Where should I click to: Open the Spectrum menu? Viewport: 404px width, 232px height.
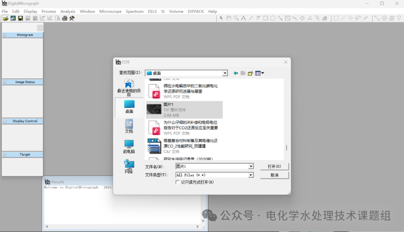135,11
